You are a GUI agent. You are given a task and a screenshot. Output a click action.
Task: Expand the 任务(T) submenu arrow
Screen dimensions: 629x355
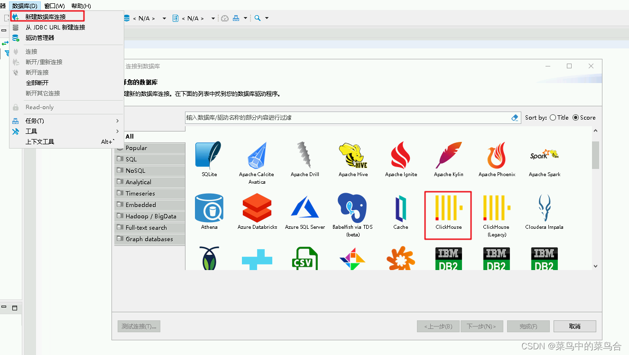117,121
